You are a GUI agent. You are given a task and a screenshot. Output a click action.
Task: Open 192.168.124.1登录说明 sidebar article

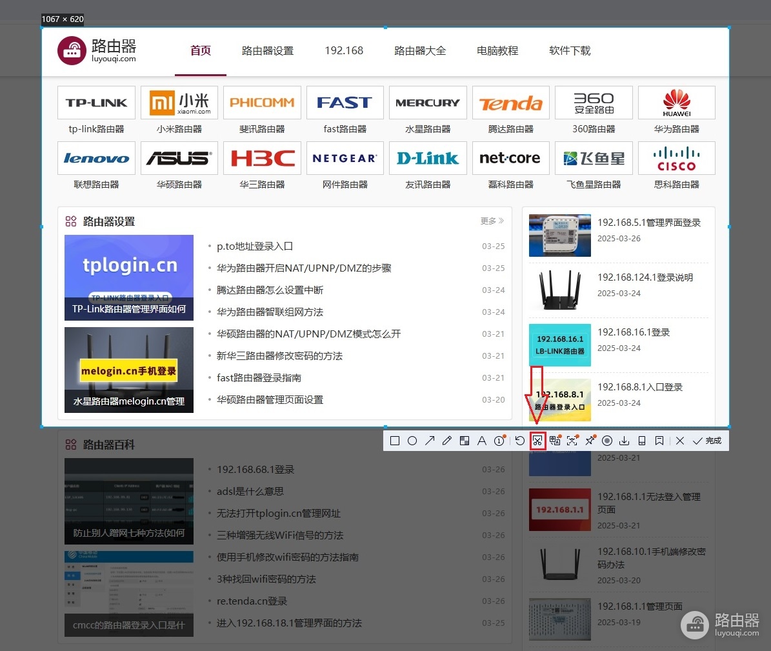[x=645, y=277]
